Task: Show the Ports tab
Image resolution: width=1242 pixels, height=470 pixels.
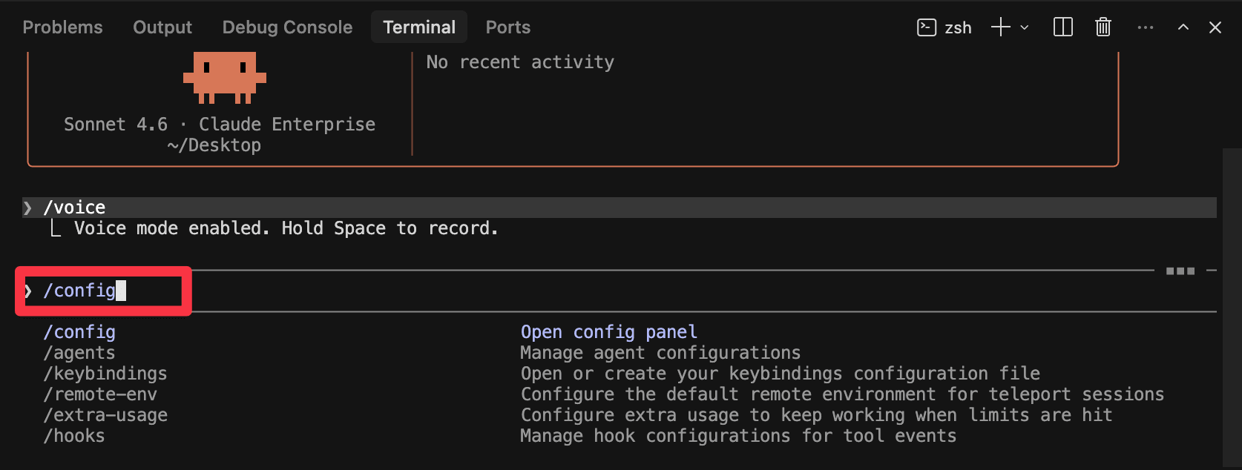Action: (507, 27)
